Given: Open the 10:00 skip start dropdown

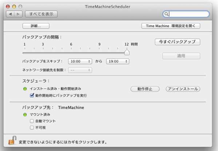Looking at the screenshot, I should 80,61.
